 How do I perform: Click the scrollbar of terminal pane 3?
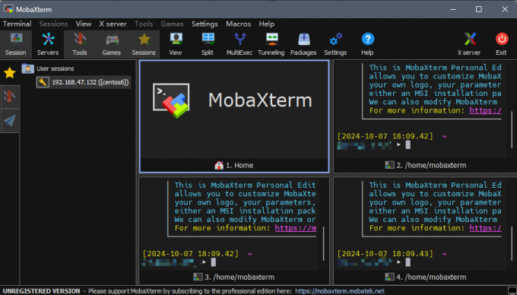pos(323,243)
